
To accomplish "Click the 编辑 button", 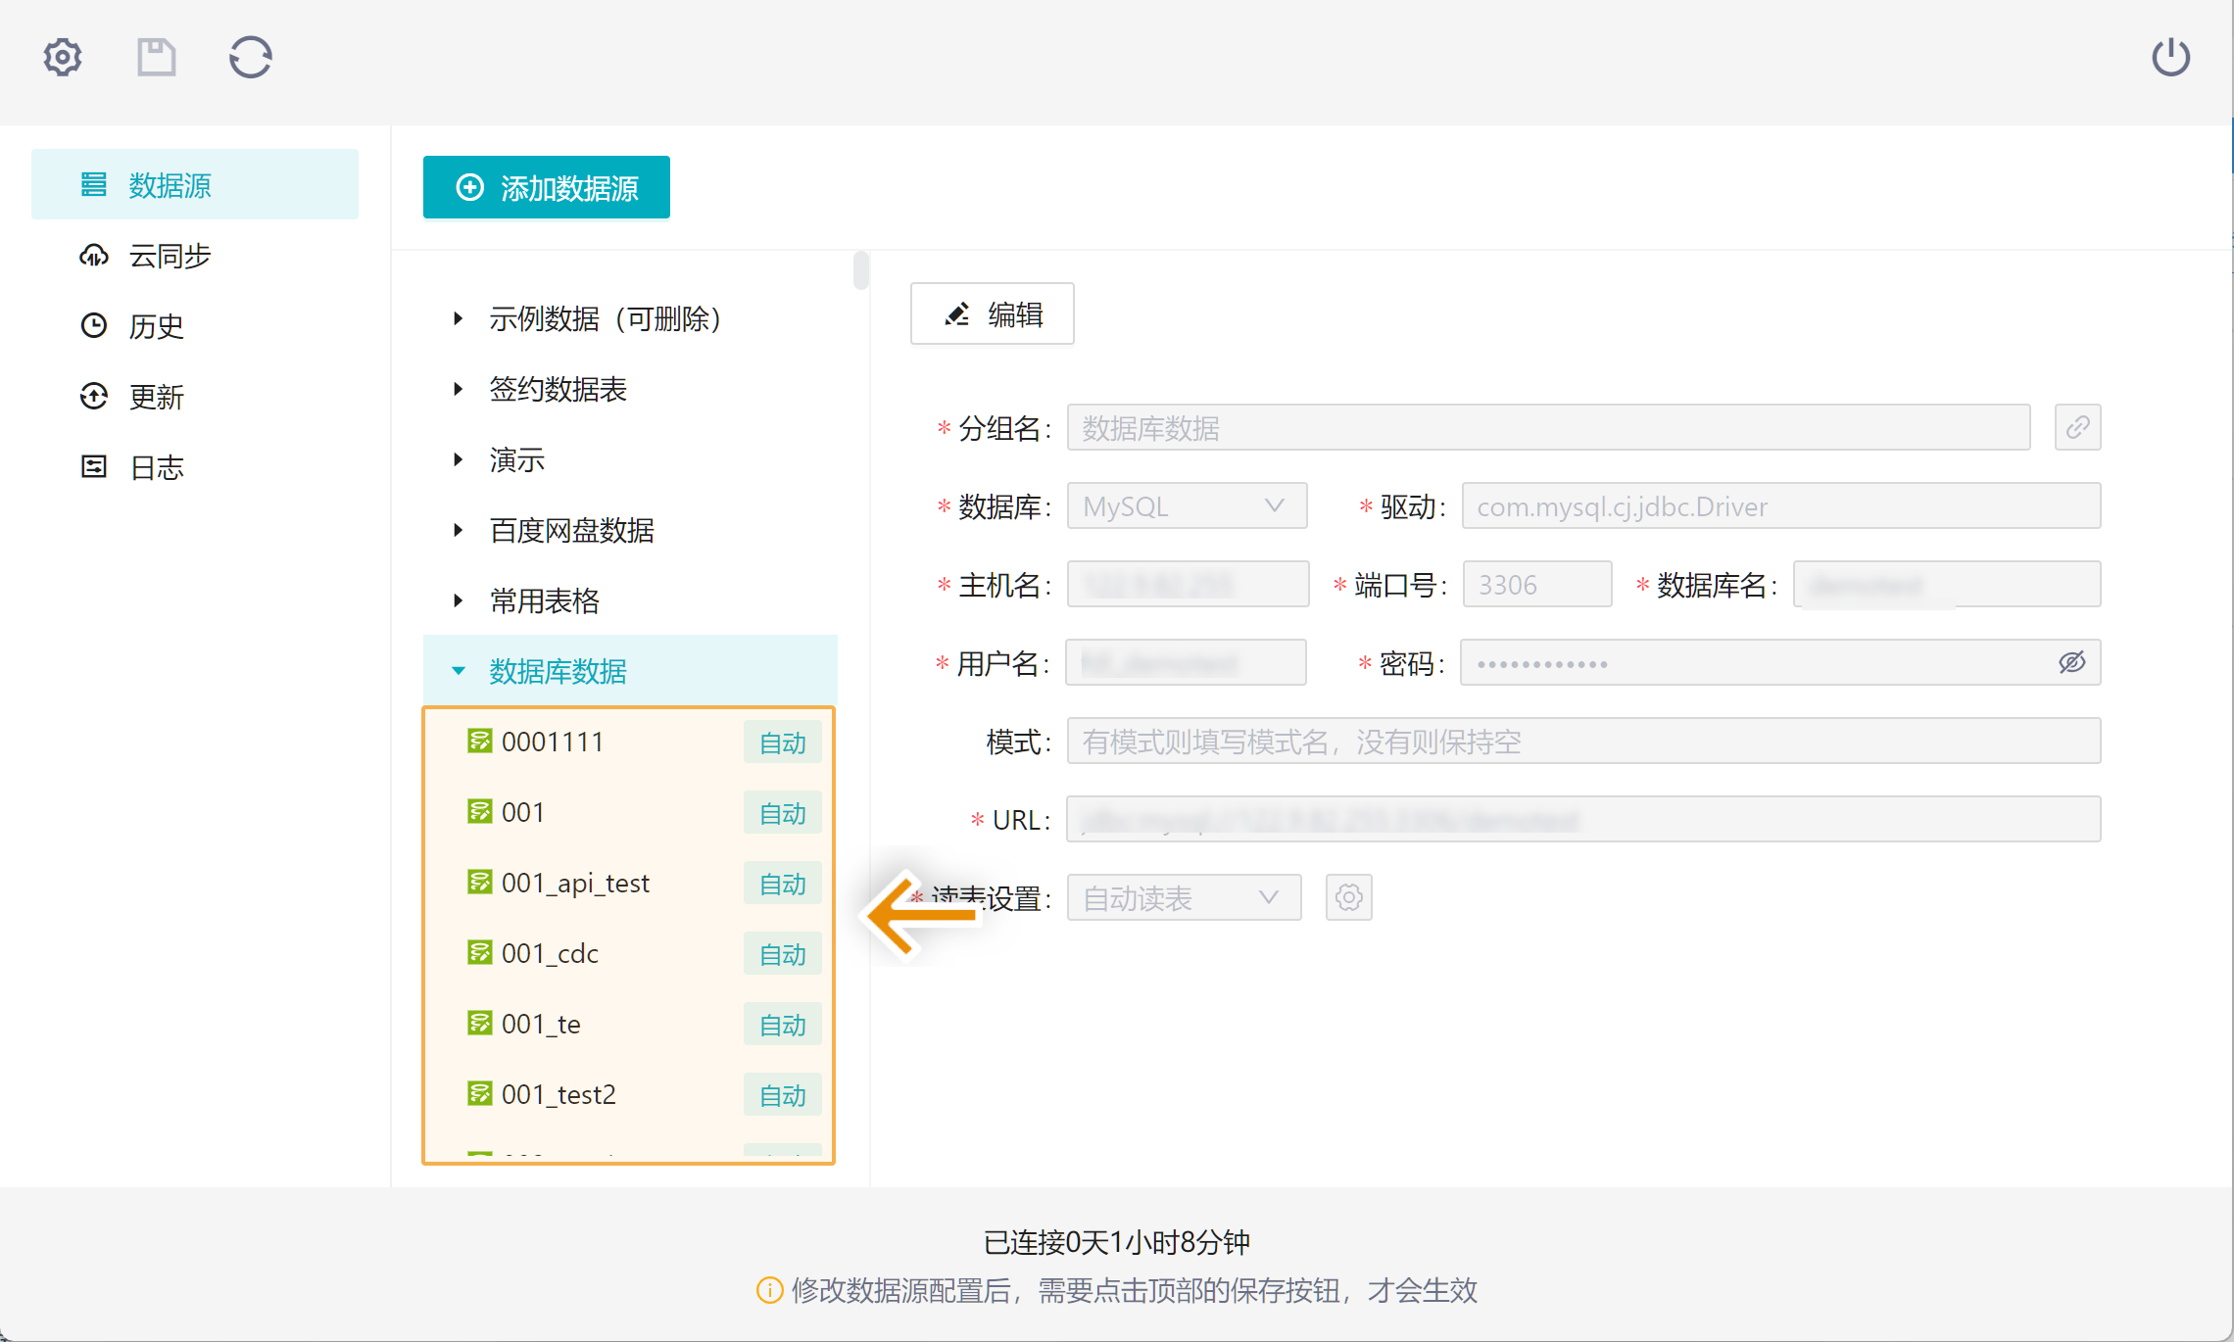I will [993, 313].
